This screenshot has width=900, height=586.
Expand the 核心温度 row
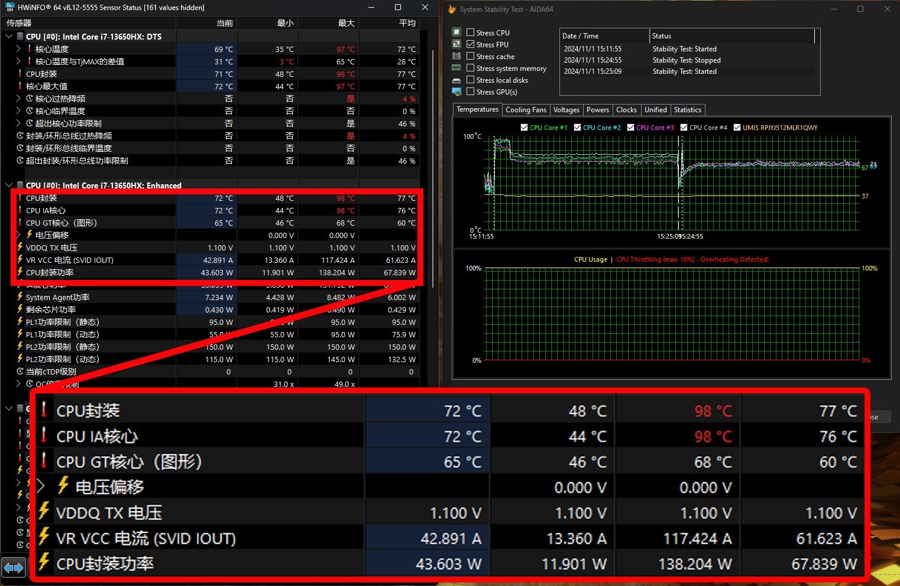click(18, 49)
